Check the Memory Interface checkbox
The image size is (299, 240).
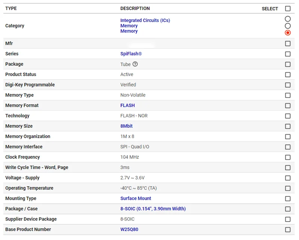pos(288,147)
